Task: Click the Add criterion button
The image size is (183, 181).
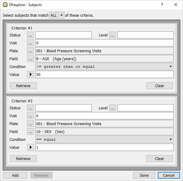Action: click(x=15, y=175)
